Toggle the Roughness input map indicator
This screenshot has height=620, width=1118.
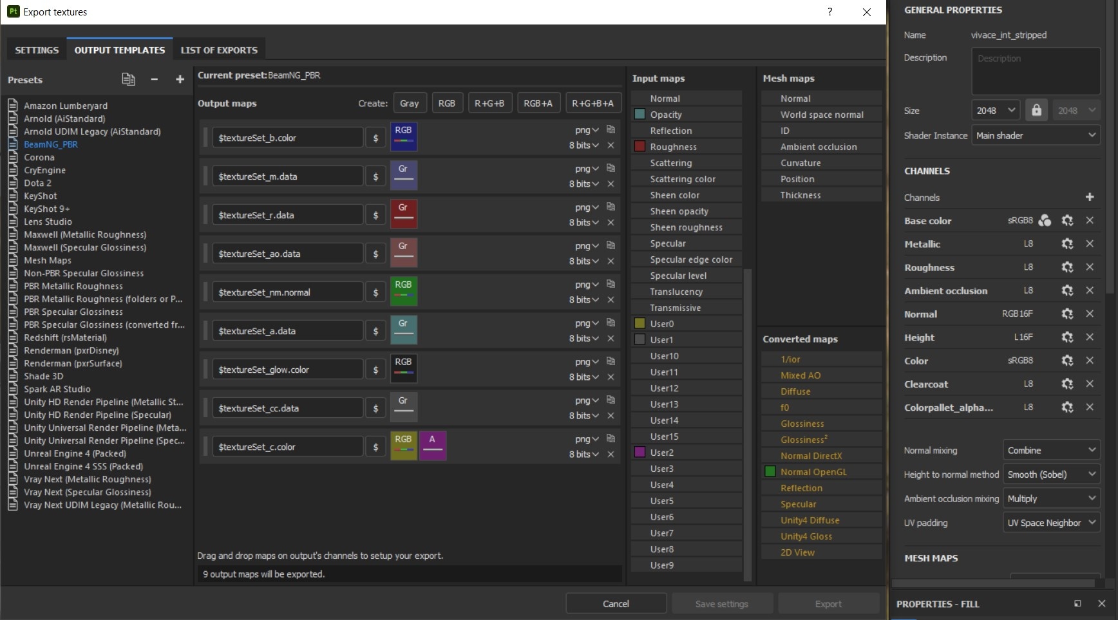640,147
